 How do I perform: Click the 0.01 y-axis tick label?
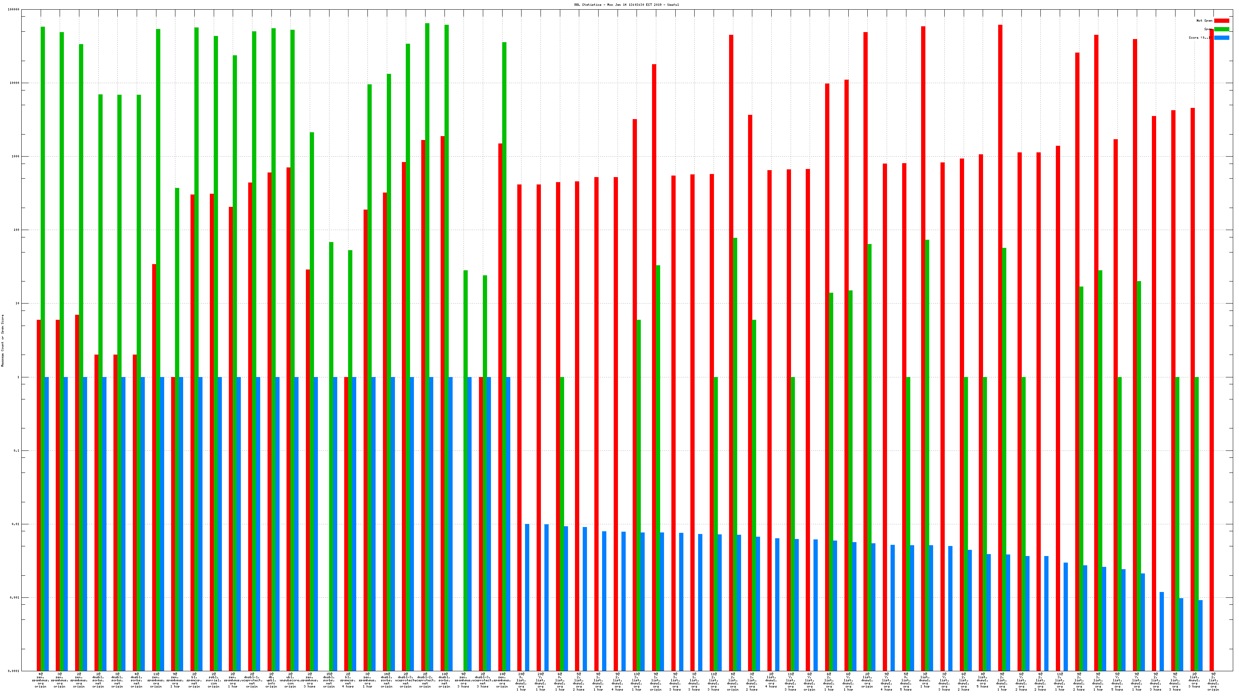pyautogui.click(x=15, y=524)
